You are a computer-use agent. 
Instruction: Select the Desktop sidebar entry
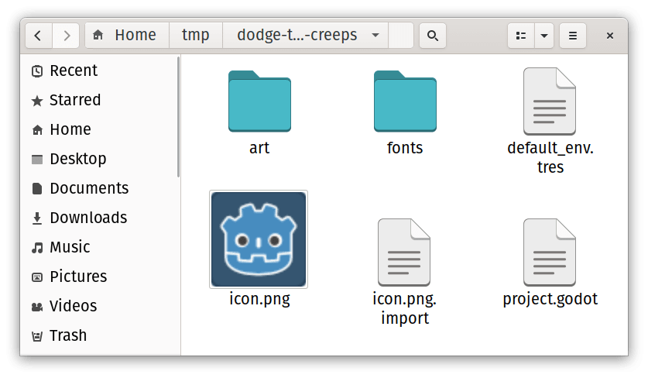(77, 160)
